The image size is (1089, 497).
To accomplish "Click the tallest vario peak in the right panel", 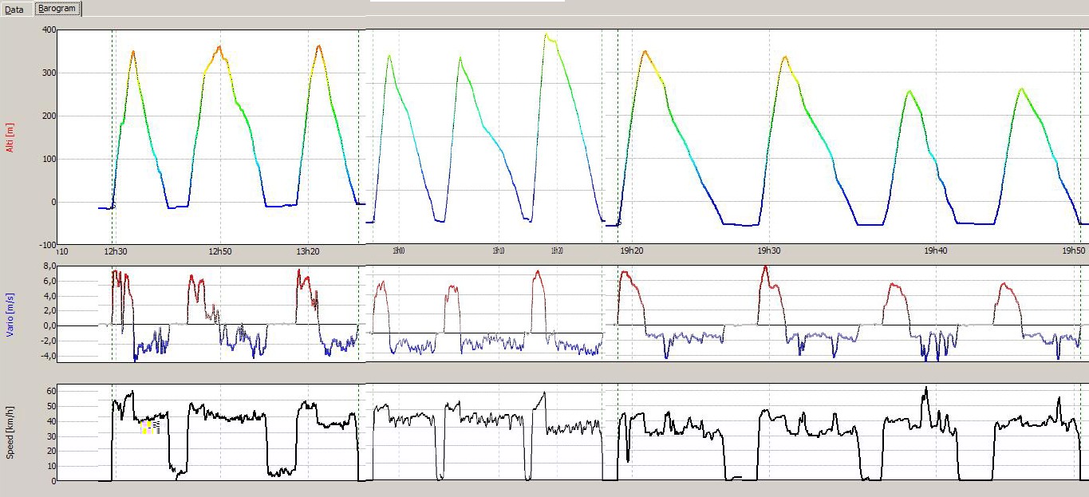I will [765, 267].
